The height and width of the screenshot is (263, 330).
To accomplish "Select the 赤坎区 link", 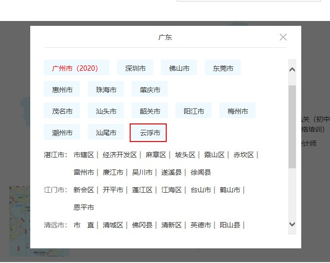I will [x=244, y=155].
